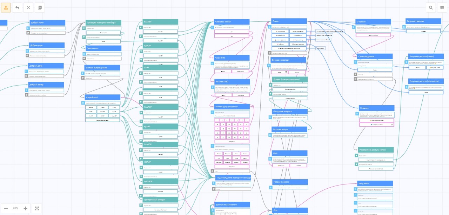449x215 pixels.
Task: Open the search magnifier tool
Action: point(431,7)
